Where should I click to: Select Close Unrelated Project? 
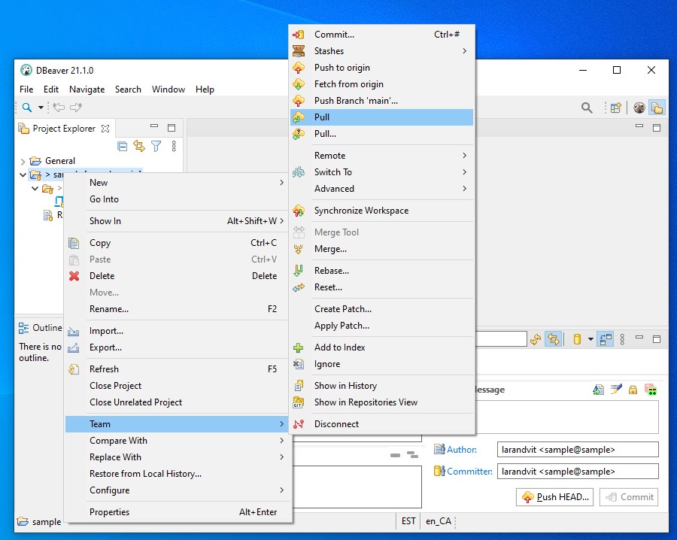coord(178,402)
